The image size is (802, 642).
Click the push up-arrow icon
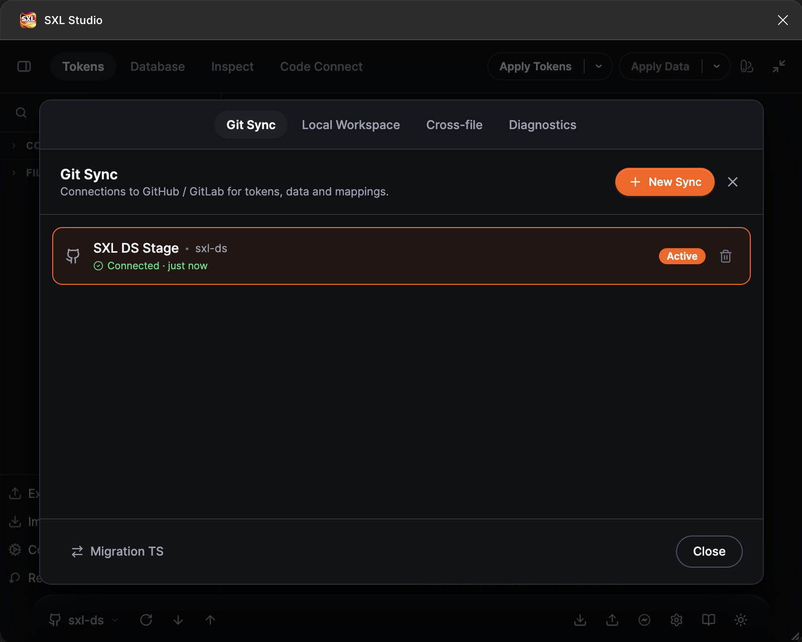[x=210, y=620]
